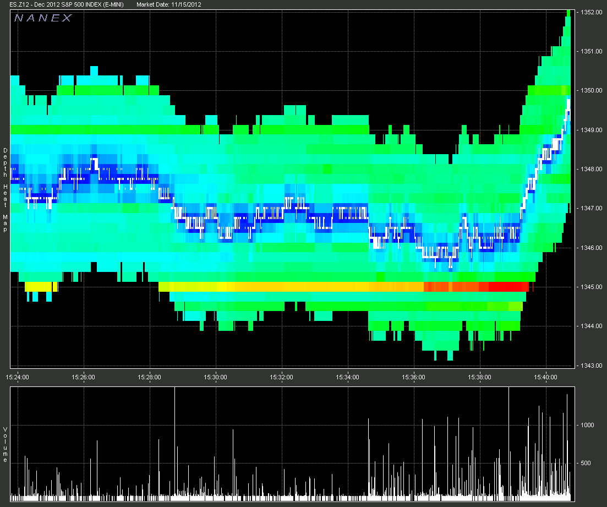Viewport: 607px width, 507px height.
Task: Click the 15:34:00 time axis label
Action: click(347, 377)
